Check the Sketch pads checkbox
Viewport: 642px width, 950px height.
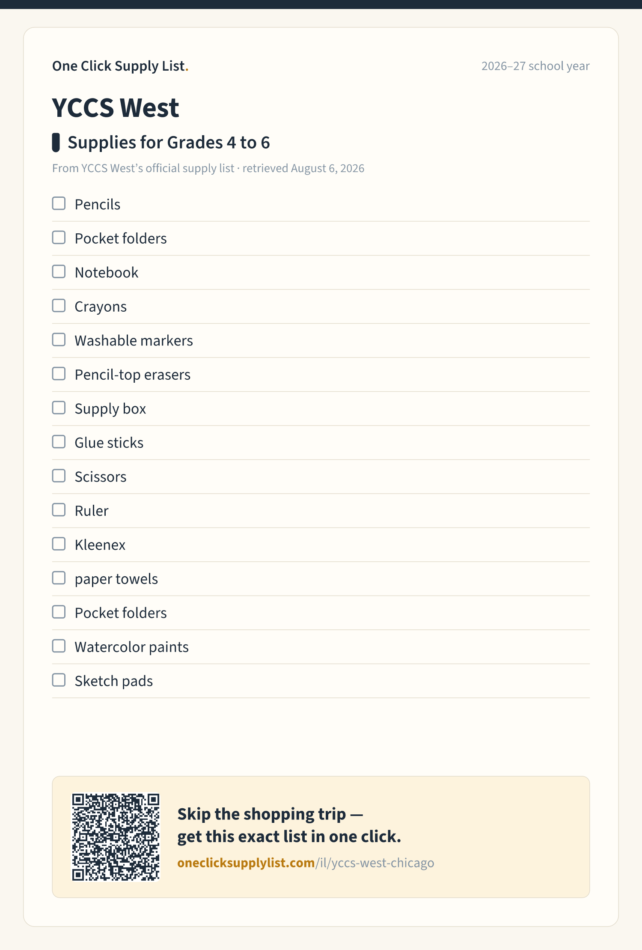pos(59,680)
